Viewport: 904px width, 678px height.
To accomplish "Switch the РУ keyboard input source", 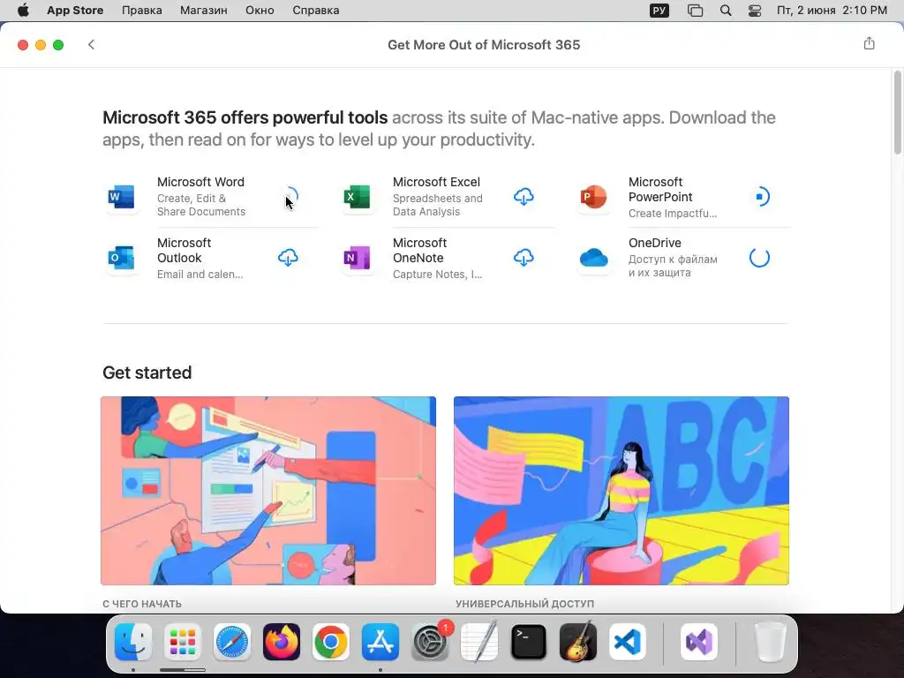I will click(659, 11).
